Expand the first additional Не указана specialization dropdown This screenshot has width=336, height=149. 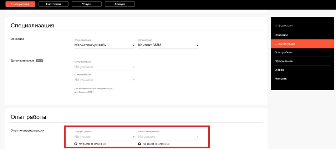click(x=105, y=67)
